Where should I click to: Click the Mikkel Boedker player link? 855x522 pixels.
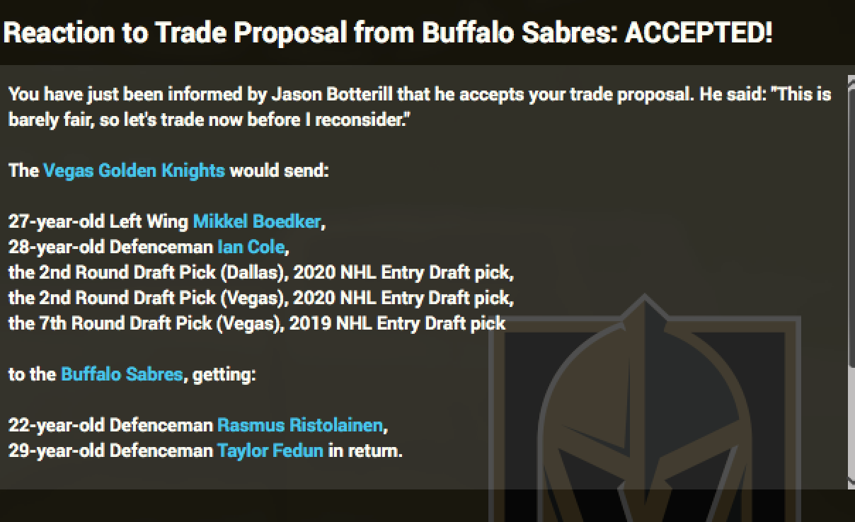pyautogui.click(x=256, y=221)
